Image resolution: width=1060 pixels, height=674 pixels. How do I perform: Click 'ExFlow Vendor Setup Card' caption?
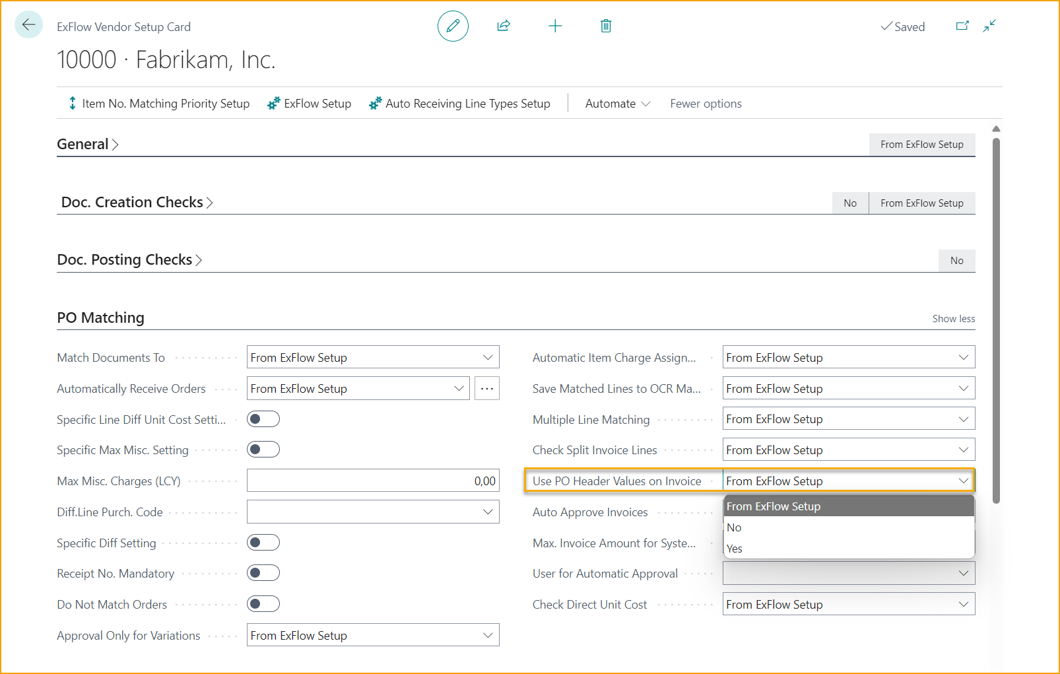[x=123, y=26]
